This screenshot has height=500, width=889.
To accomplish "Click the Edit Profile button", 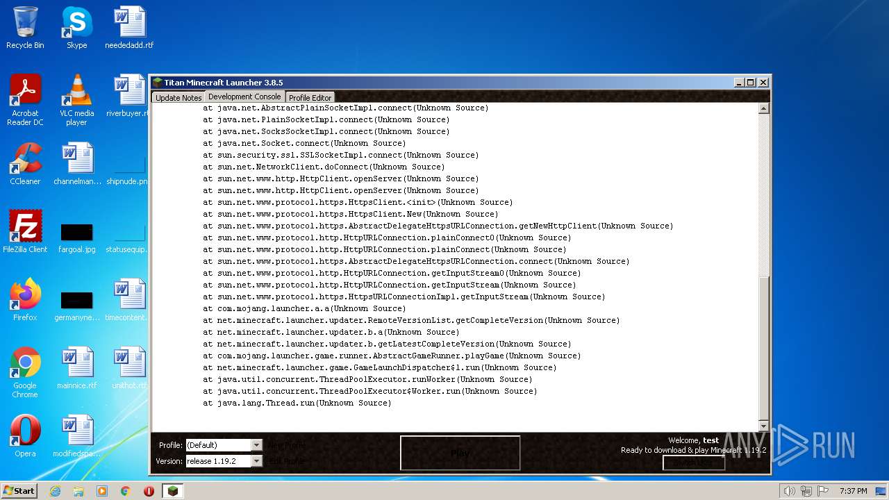I will [x=285, y=461].
